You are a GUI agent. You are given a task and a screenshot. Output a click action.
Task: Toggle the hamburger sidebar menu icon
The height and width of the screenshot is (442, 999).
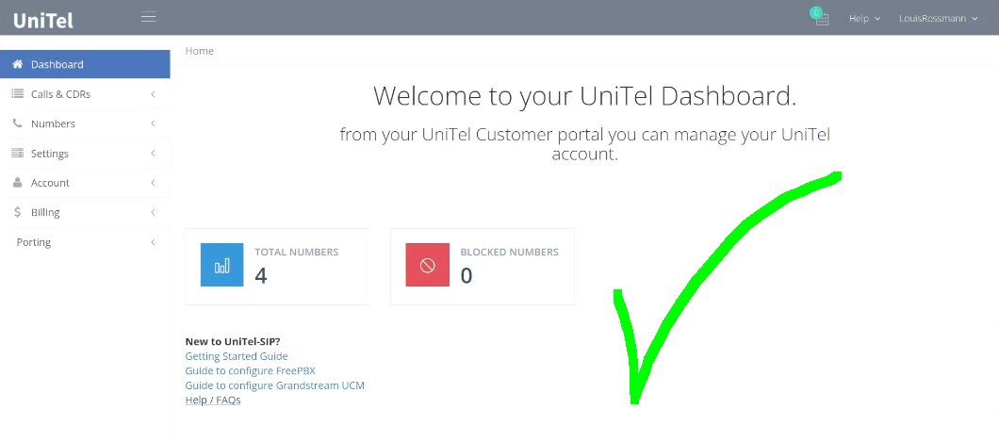[149, 17]
